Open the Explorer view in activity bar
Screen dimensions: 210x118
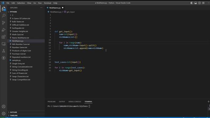coord(4,9)
